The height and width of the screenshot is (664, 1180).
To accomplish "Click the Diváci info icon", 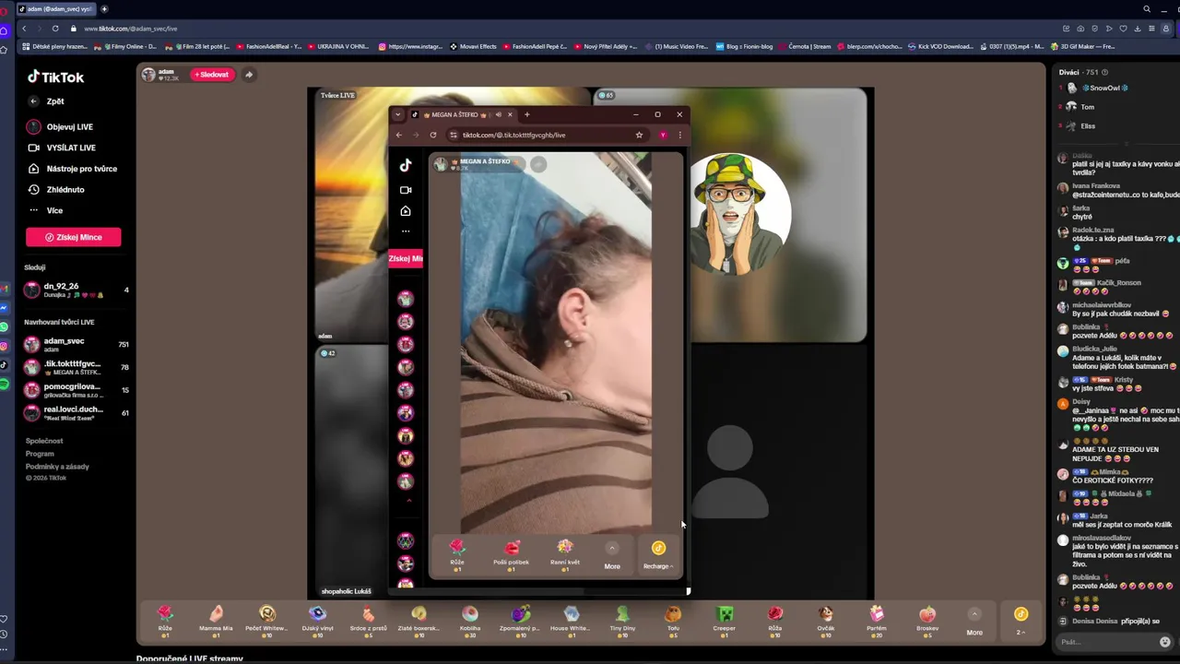I will coord(1104,72).
